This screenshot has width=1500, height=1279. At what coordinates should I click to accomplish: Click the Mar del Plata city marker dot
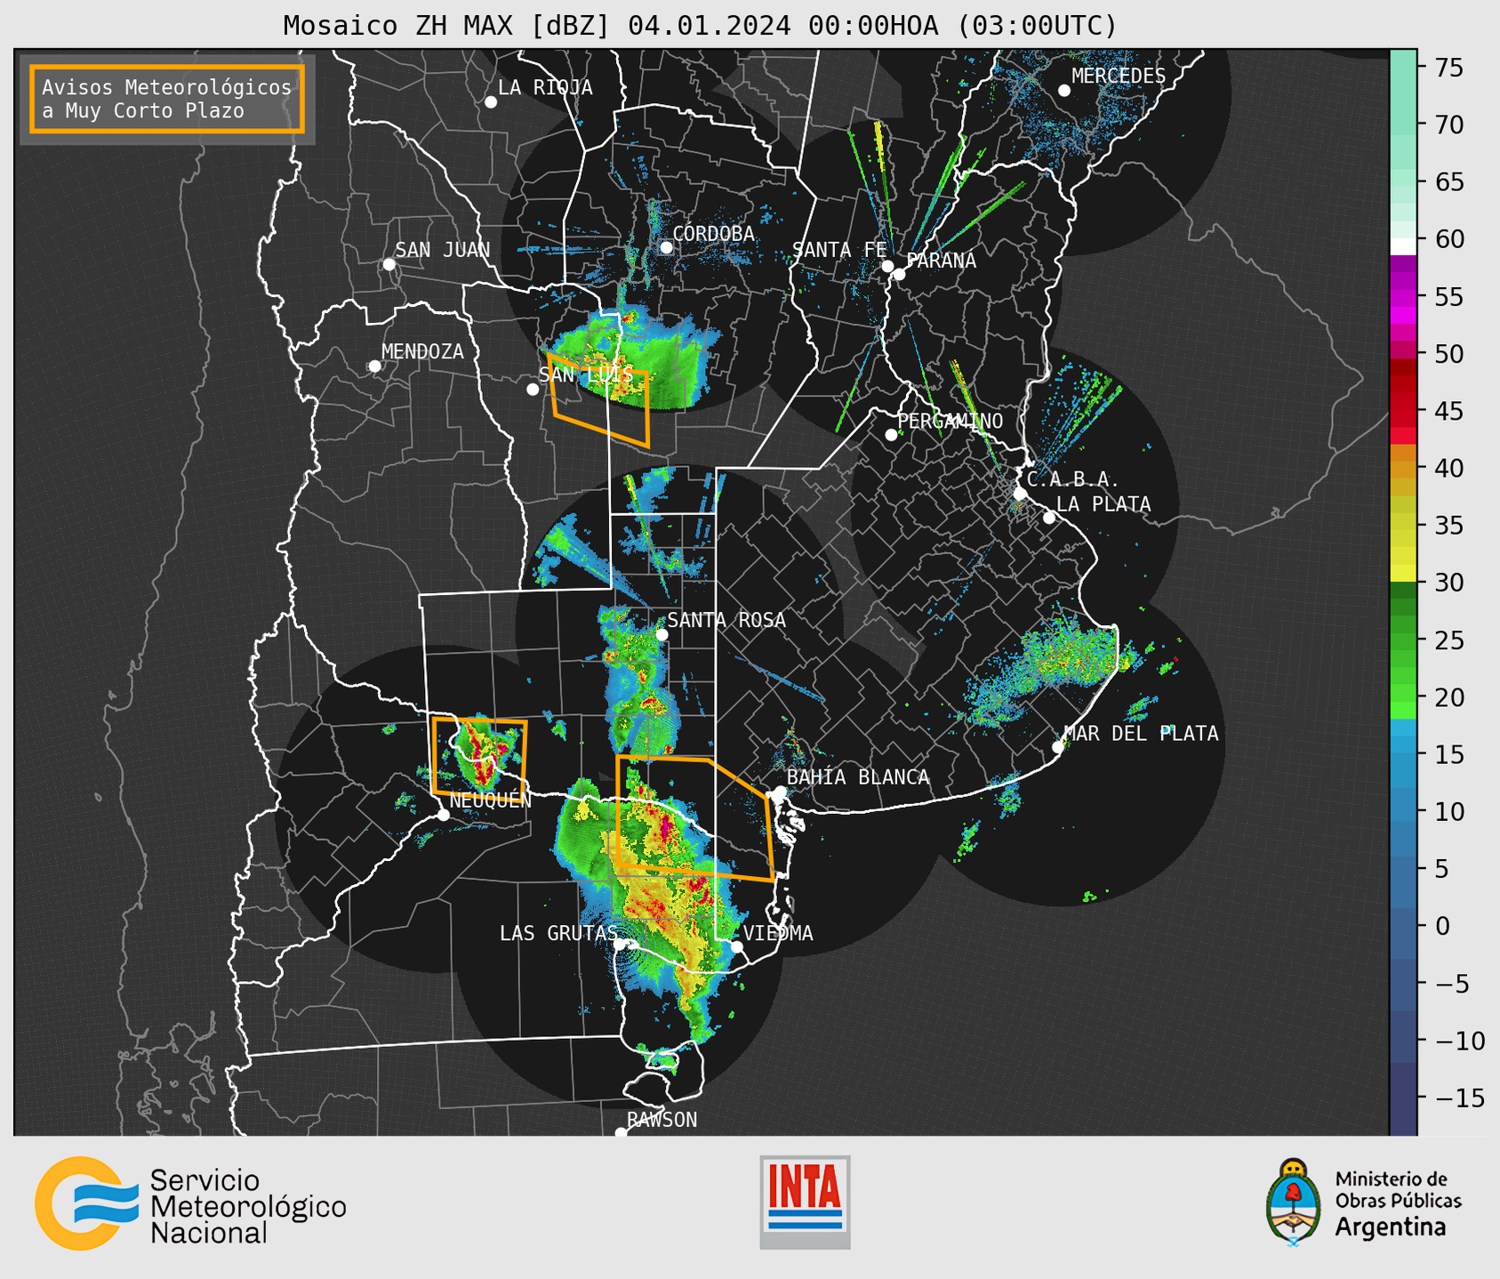click(1058, 747)
